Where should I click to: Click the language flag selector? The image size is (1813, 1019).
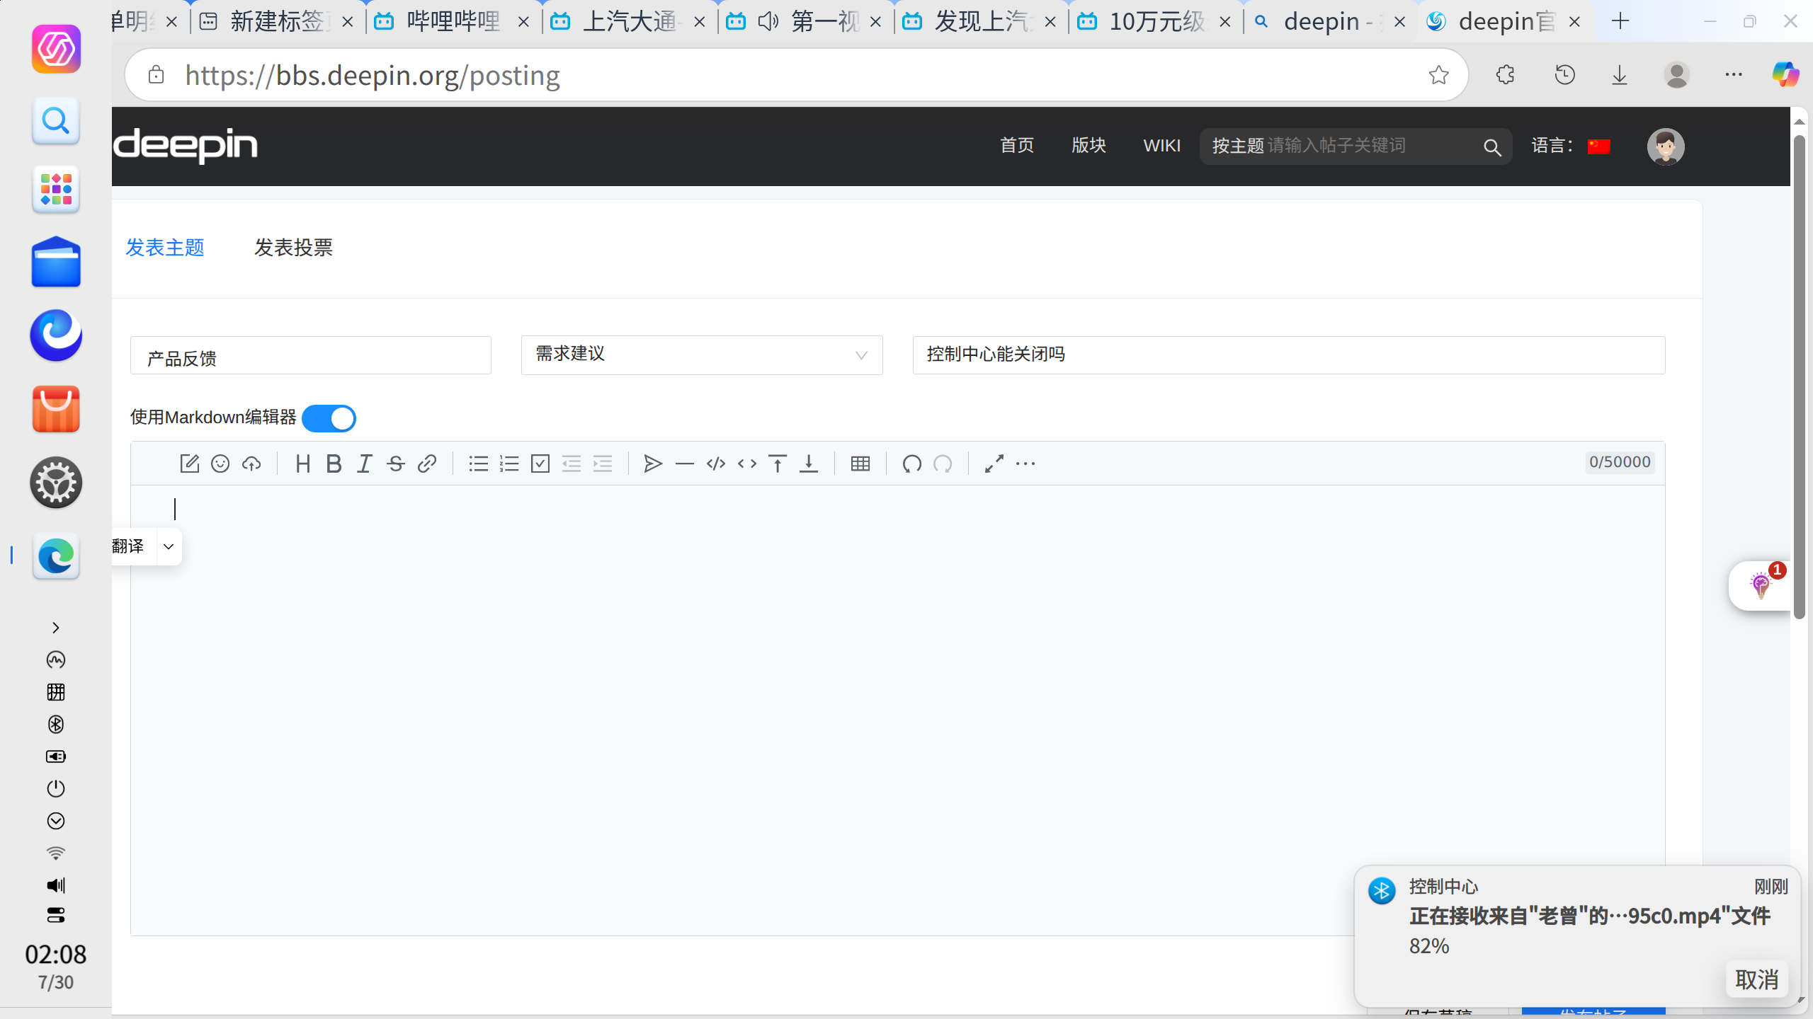click(1598, 146)
